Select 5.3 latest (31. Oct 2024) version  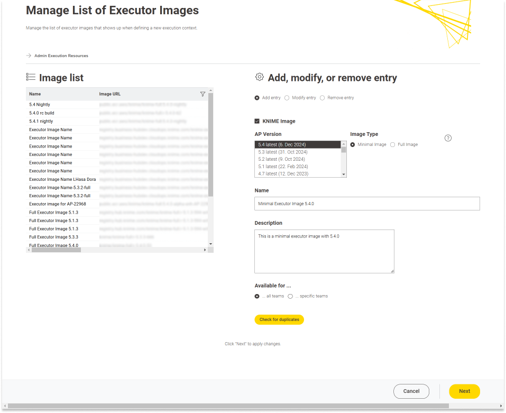pyautogui.click(x=282, y=152)
